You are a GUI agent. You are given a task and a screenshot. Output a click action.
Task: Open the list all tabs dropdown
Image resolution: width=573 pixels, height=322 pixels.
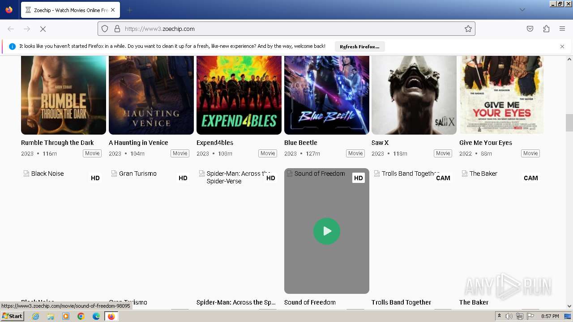(522, 10)
